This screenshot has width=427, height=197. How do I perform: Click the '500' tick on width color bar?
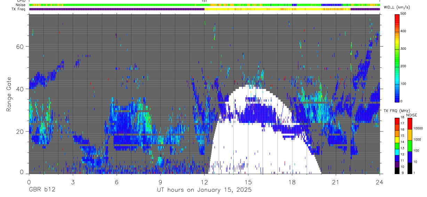[404, 14]
